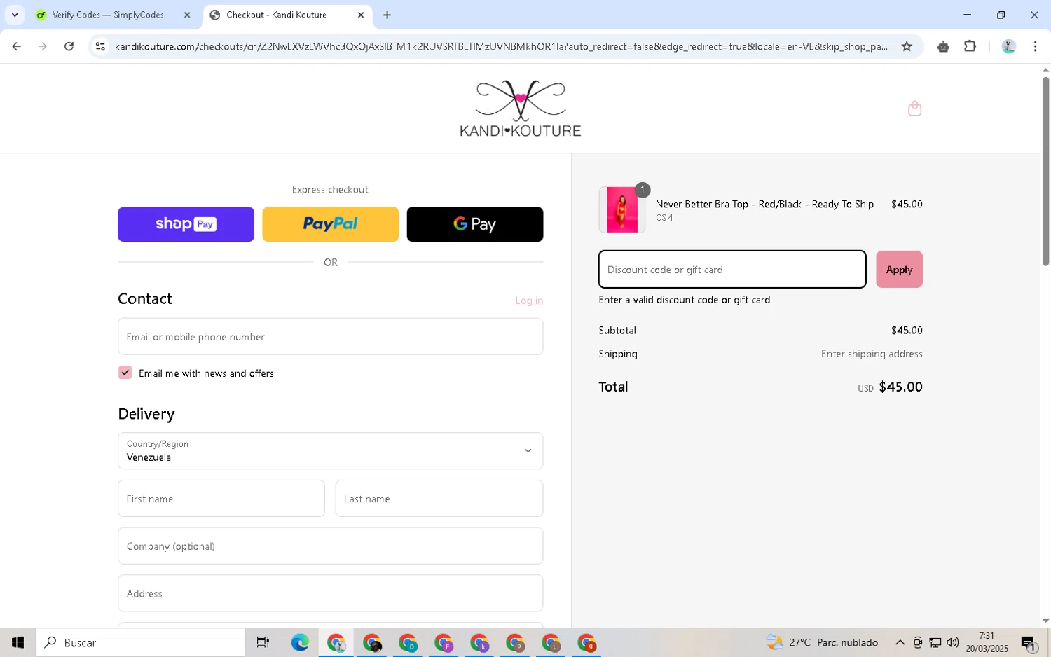Open the Chrome three-dot menu
Viewport: 1051px width, 657px height.
pyautogui.click(x=1035, y=46)
